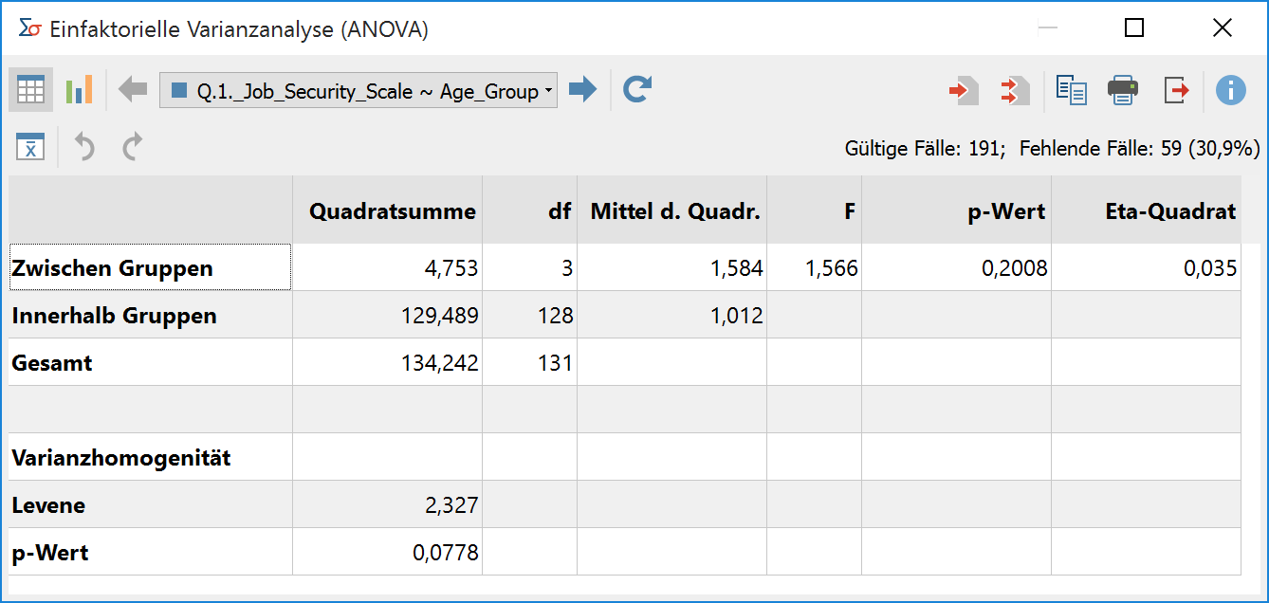Click the mean table icon in second toolbar row
This screenshot has width=1269, height=603.
coord(30,146)
